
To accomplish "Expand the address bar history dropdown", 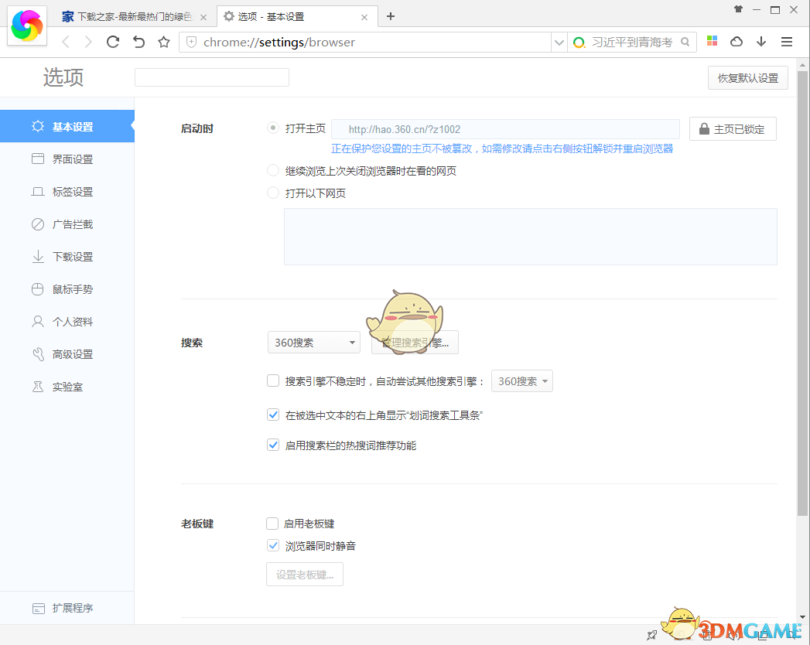I will [559, 42].
